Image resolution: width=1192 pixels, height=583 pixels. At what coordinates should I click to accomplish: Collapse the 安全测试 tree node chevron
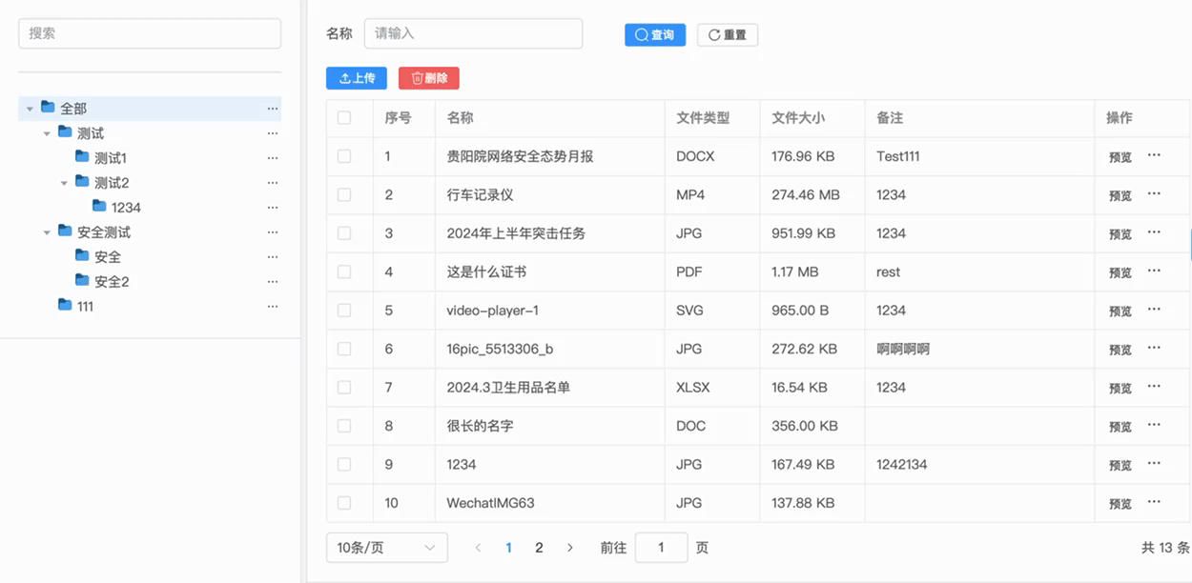[x=47, y=231]
